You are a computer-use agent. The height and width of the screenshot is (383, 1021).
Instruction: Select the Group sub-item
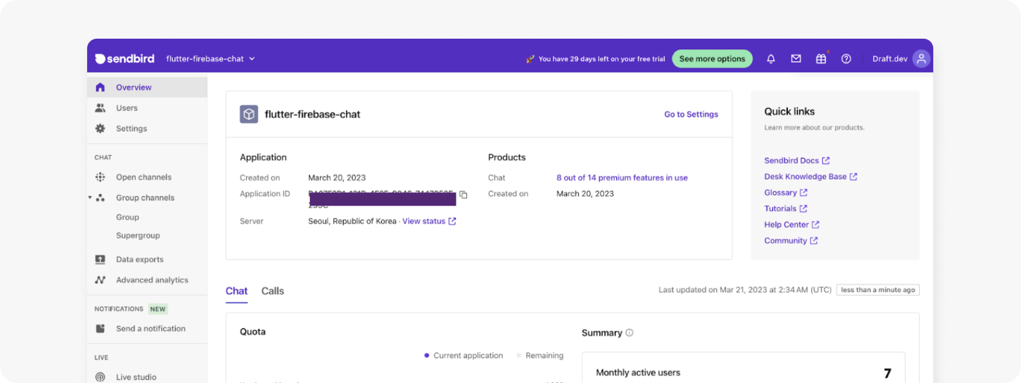pyautogui.click(x=128, y=217)
